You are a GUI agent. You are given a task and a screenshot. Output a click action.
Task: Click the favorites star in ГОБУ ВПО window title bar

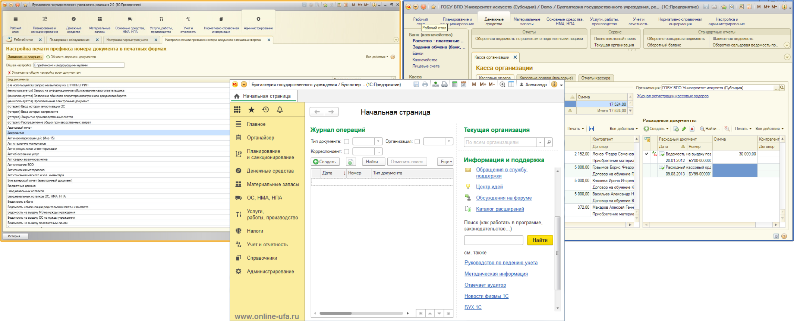433,7
